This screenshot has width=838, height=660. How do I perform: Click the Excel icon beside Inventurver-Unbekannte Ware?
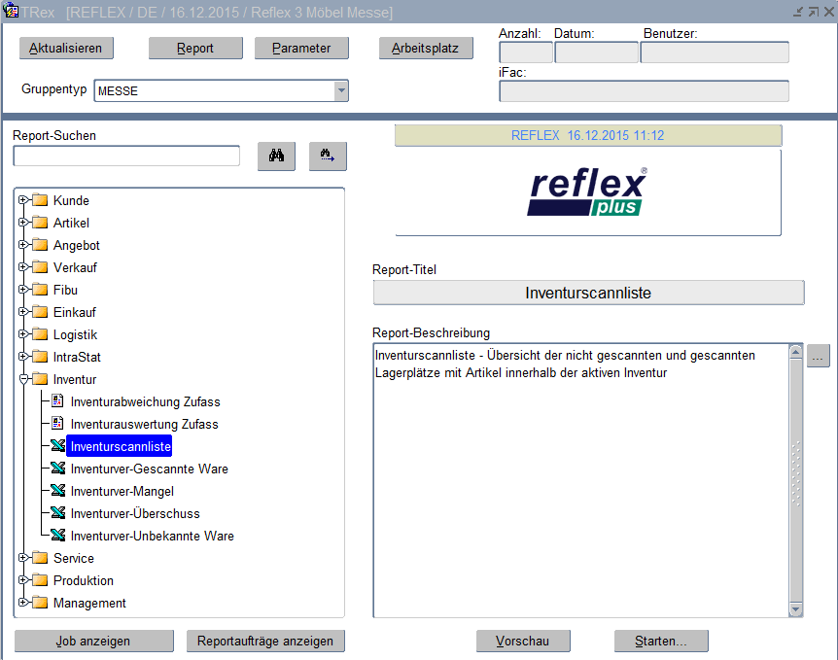click(58, 536)
